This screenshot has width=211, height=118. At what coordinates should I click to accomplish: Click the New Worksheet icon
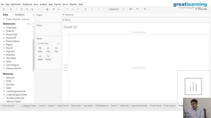coord(47,9)
